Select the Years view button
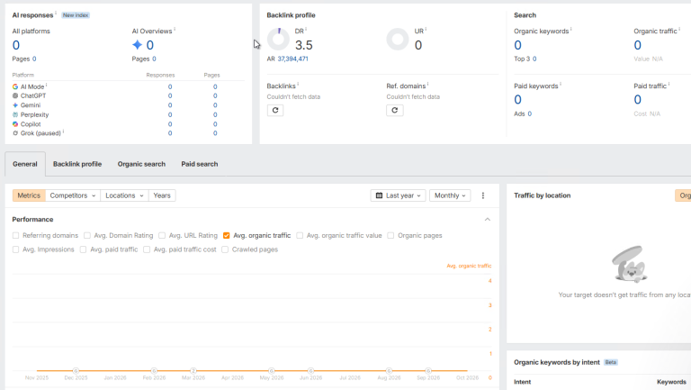 point(162,195)
